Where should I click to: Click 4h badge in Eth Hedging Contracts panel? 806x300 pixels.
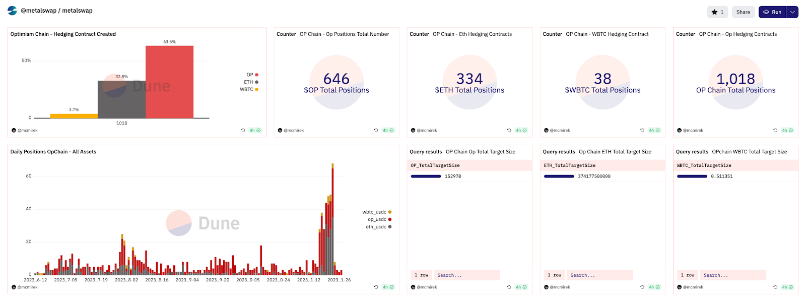(521, 131)
